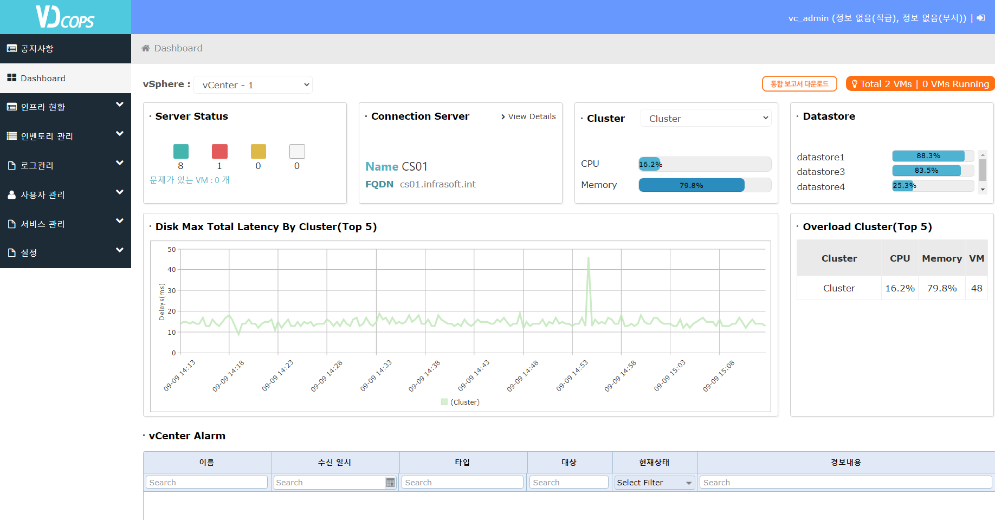Click the green server status square

tap(181, 151)
